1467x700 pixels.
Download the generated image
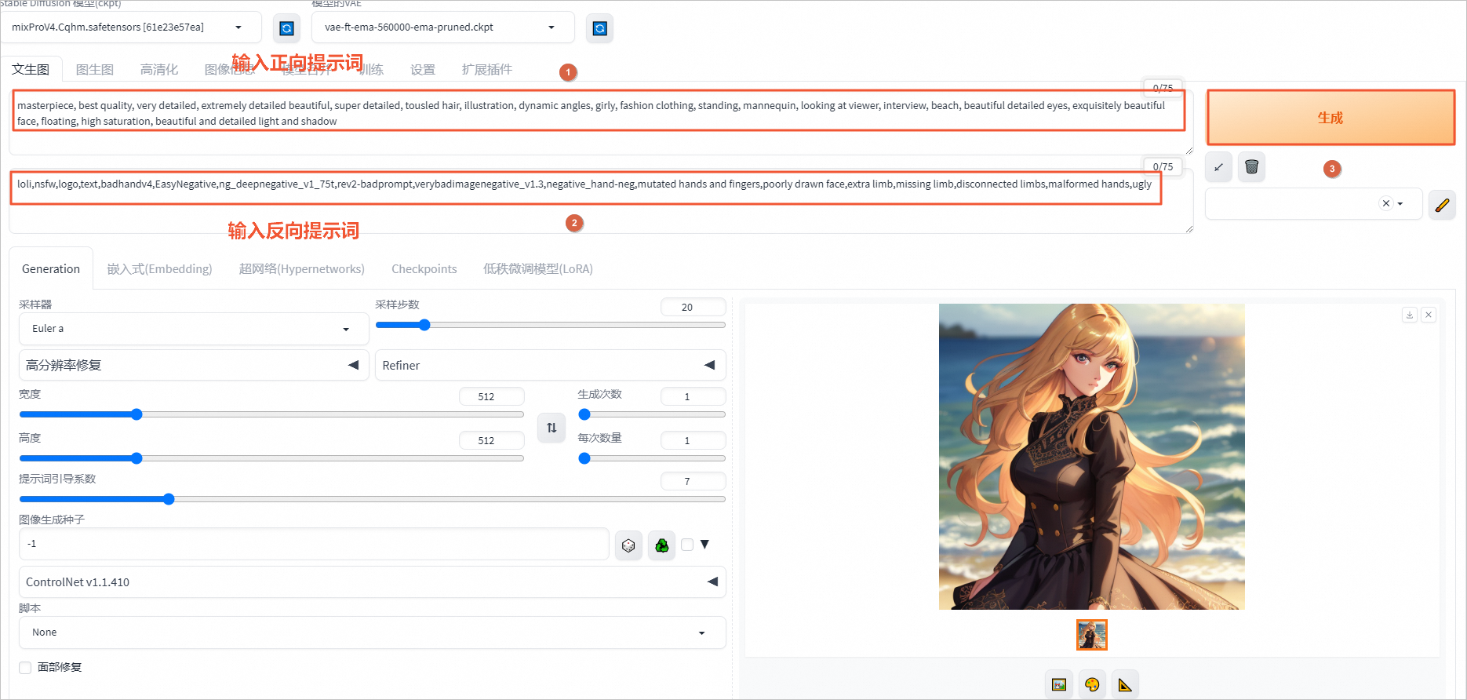coord(1410,315)
